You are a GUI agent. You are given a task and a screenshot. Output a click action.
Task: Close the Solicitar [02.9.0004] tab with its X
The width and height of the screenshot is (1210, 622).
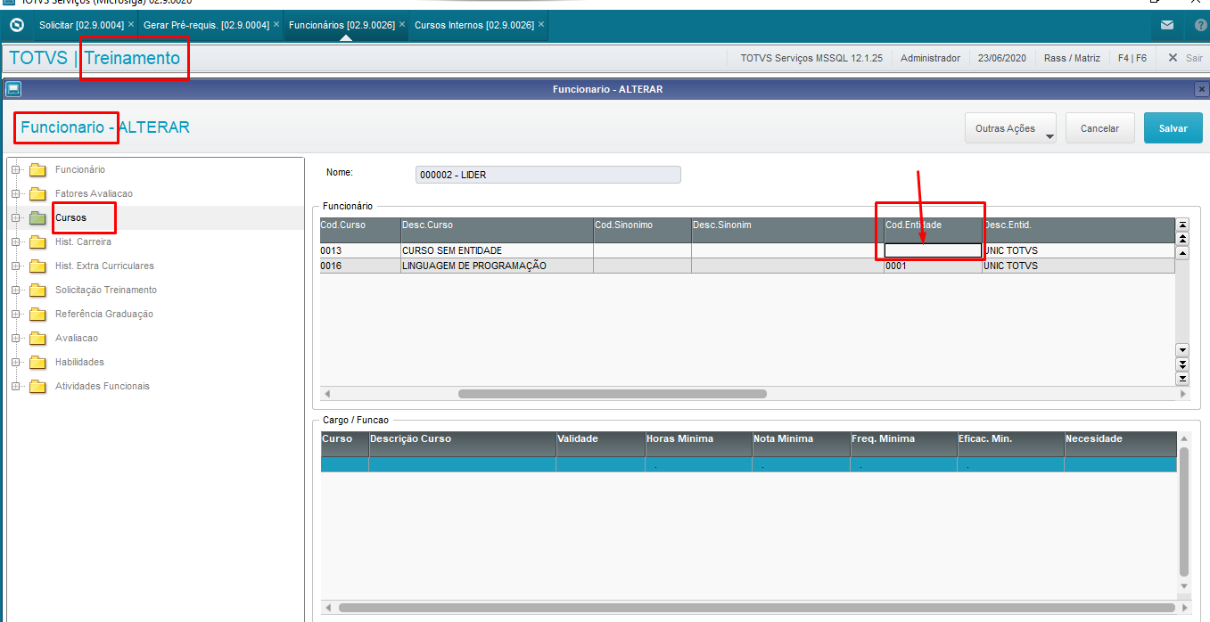tap(131, 25)
